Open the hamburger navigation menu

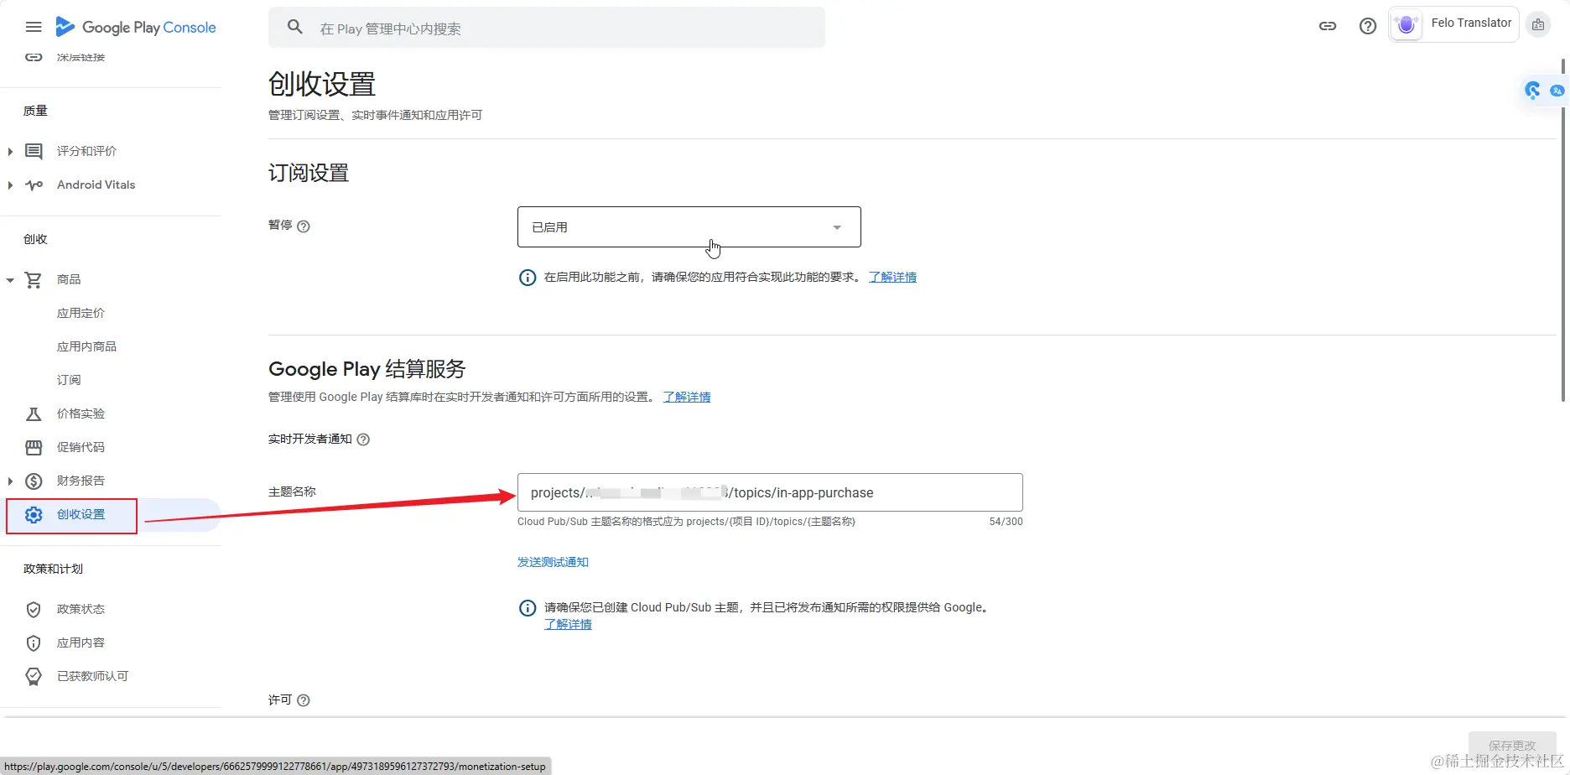34,27
